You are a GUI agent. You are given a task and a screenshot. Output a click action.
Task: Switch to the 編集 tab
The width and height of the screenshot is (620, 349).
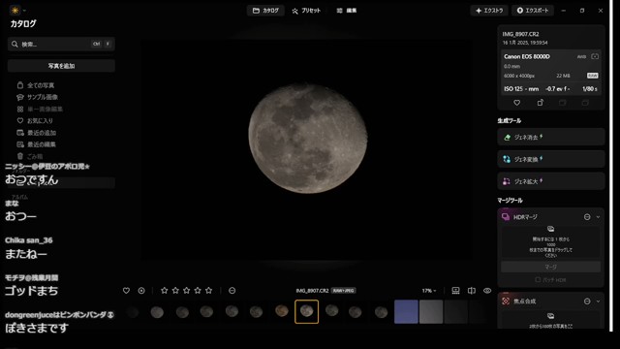click(x=347, y=11)
